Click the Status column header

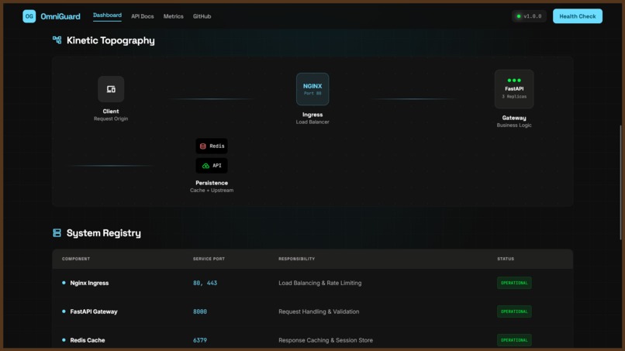click(506, 259)
